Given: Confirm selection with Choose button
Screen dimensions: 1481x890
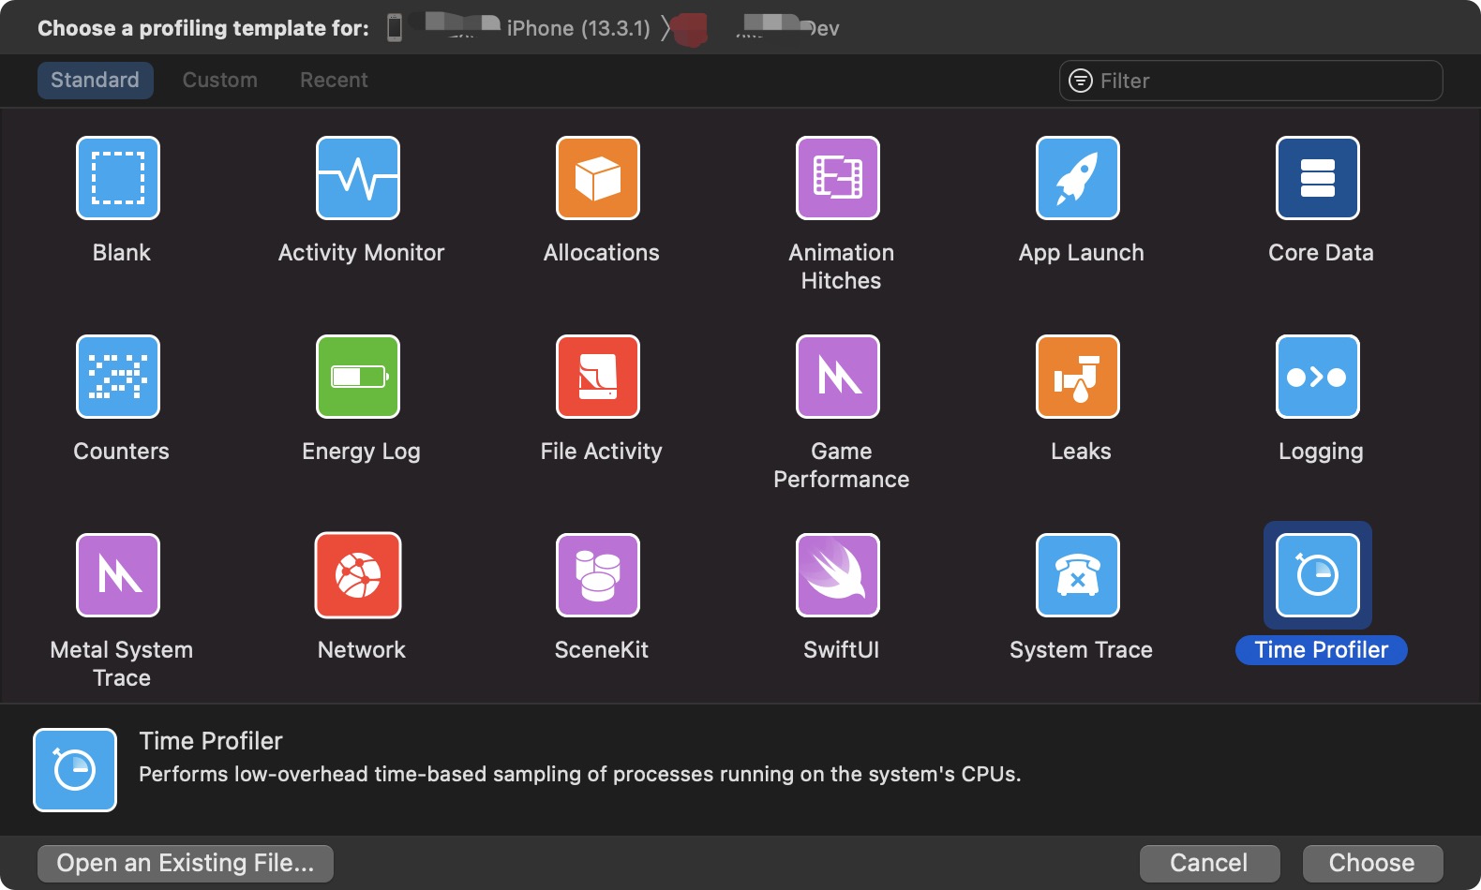Looking at the screenshot, I should pos(1372,863).
